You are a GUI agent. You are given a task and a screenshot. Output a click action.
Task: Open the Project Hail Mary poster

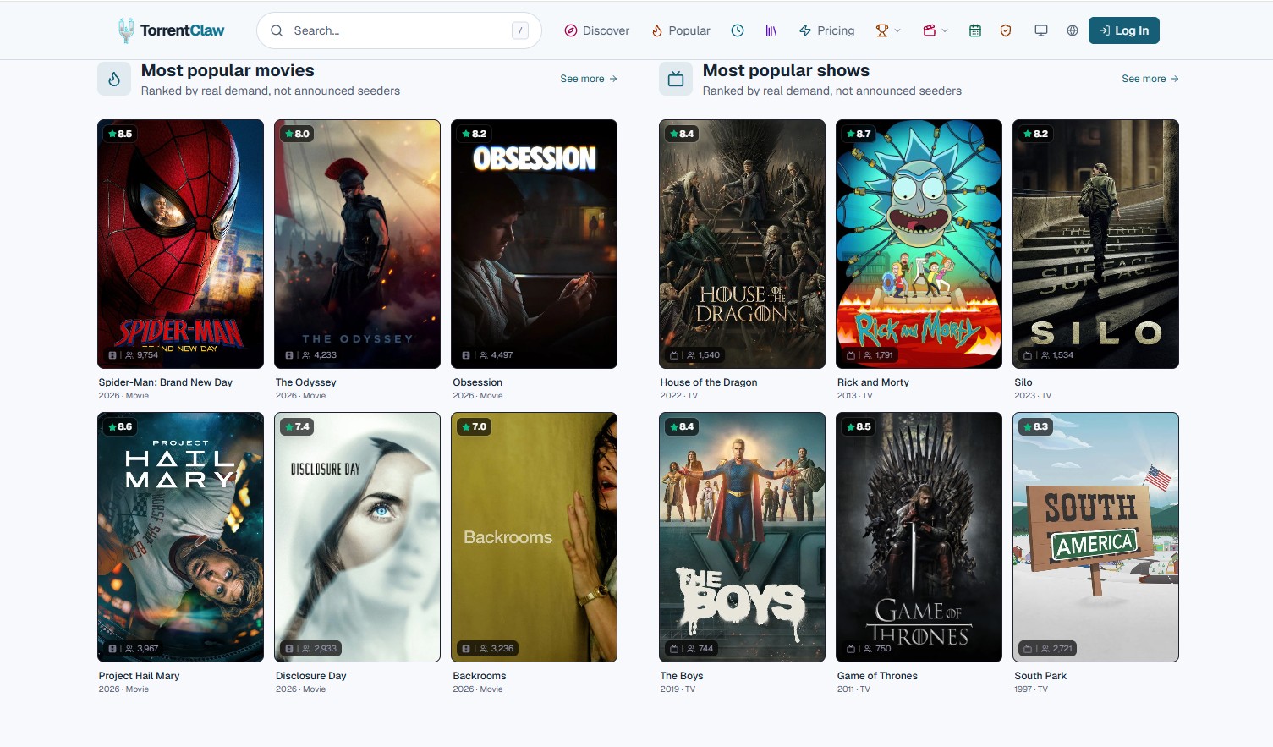[x=180, y=537]
